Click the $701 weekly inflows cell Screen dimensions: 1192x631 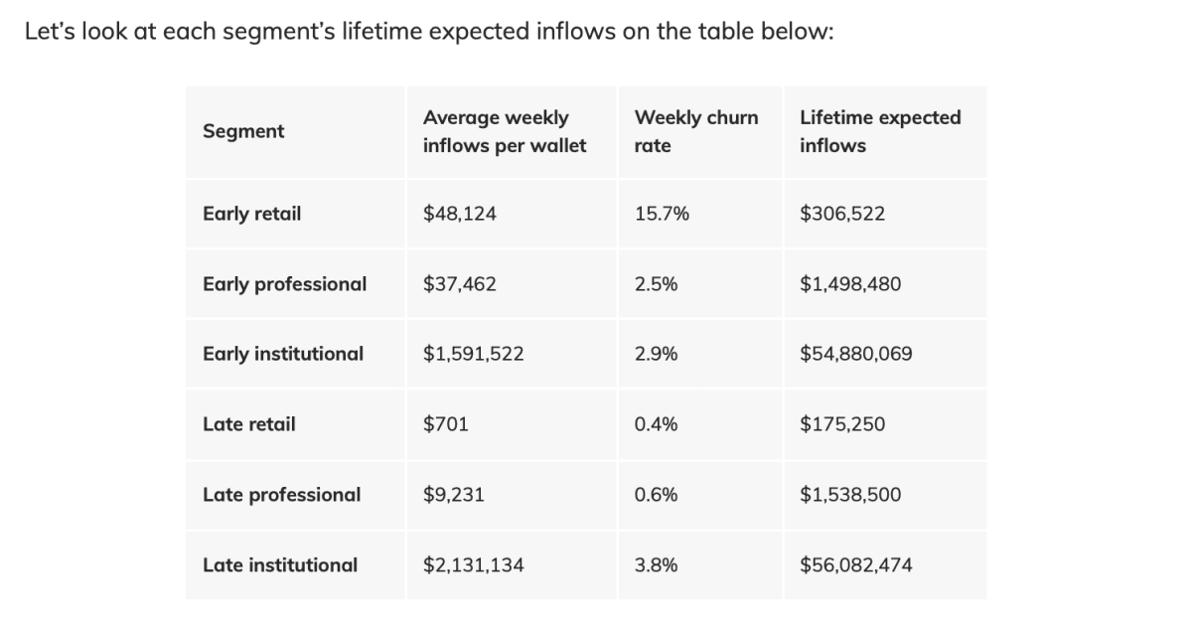445,424
